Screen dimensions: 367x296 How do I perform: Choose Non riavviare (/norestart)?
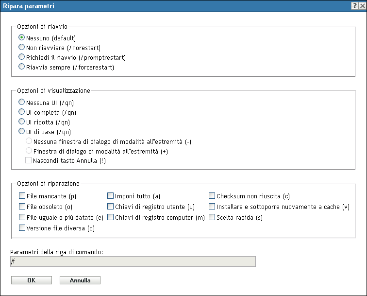click(x=21, y=48)
